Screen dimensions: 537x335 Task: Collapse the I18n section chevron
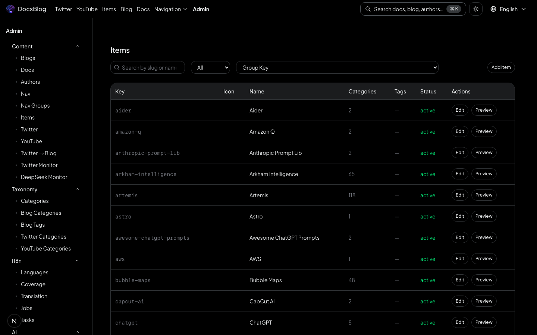click(77, 261)
